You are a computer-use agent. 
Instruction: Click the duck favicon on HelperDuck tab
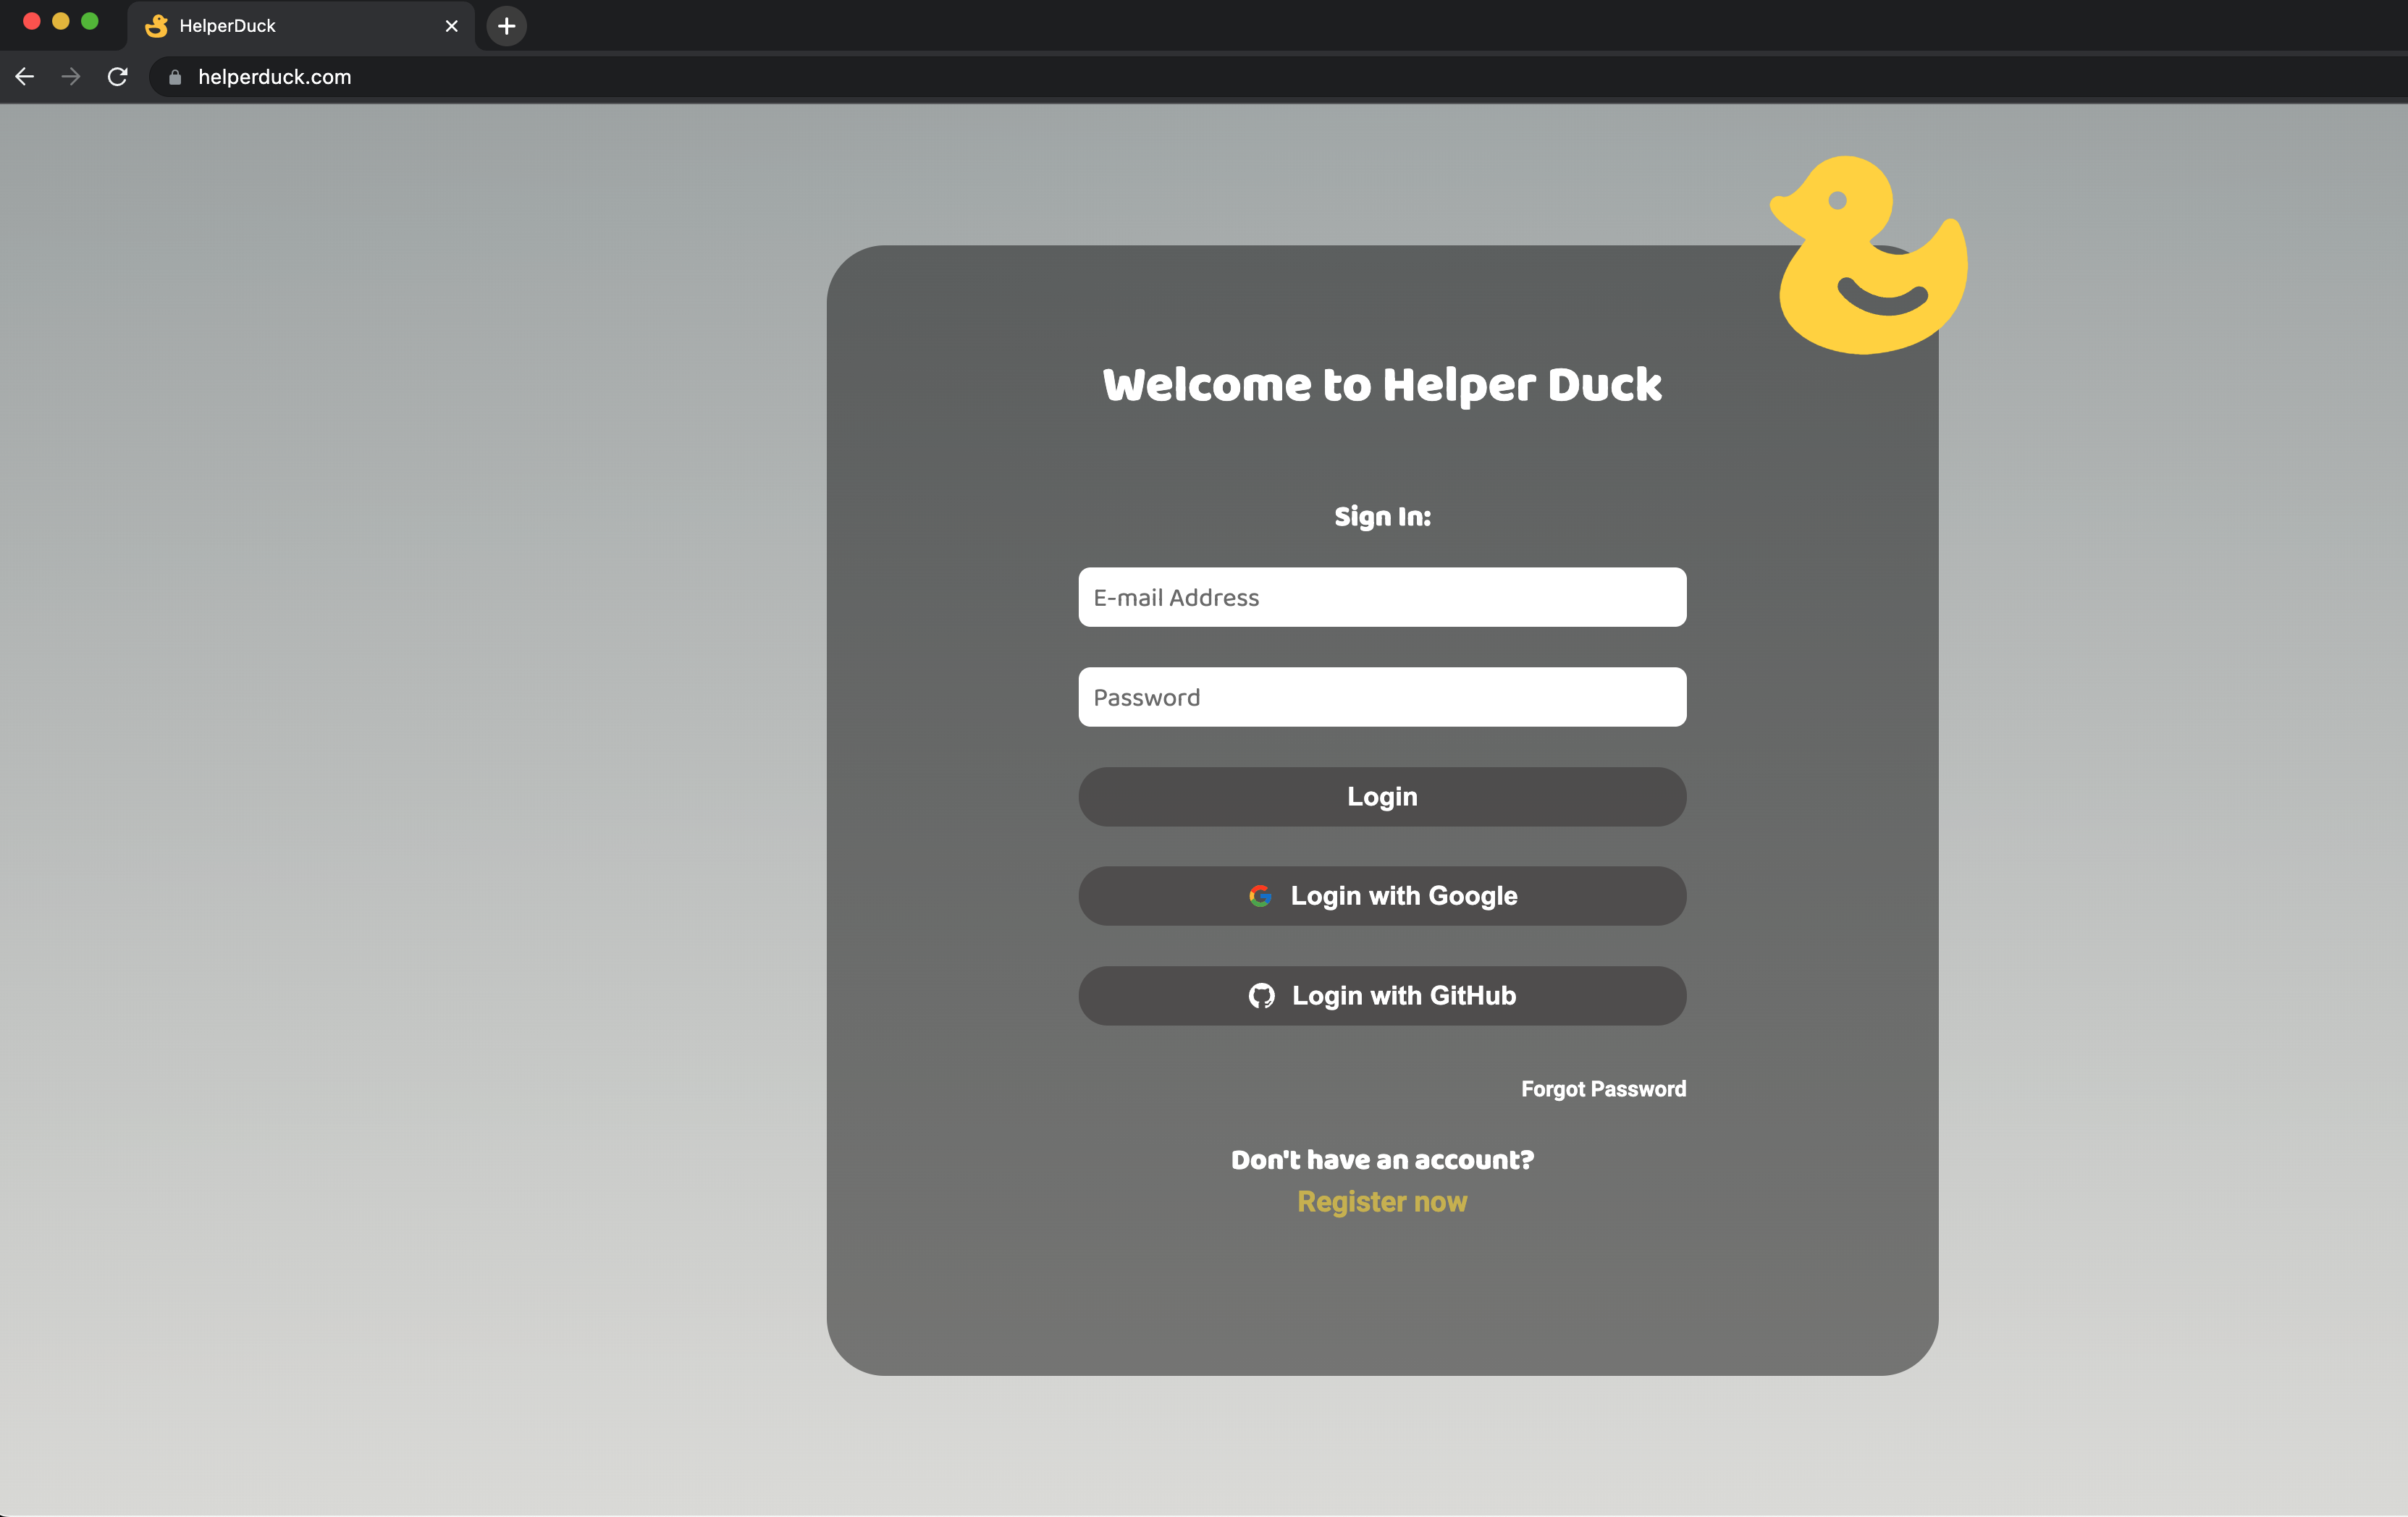pyautogui.click(x=157, y=26)
